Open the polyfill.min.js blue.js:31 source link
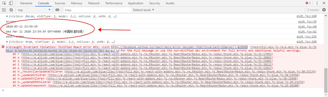328x97 pixels. point(283,47)
